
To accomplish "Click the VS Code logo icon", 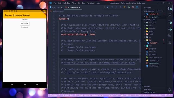I will click(x=51, y=3).
